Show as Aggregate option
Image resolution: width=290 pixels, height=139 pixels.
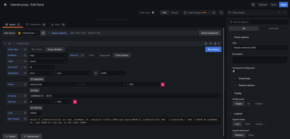pyautogui.click(x=105, y=55)
